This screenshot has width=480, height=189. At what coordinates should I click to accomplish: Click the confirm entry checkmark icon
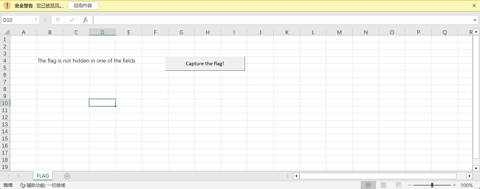tap(72, 20)
